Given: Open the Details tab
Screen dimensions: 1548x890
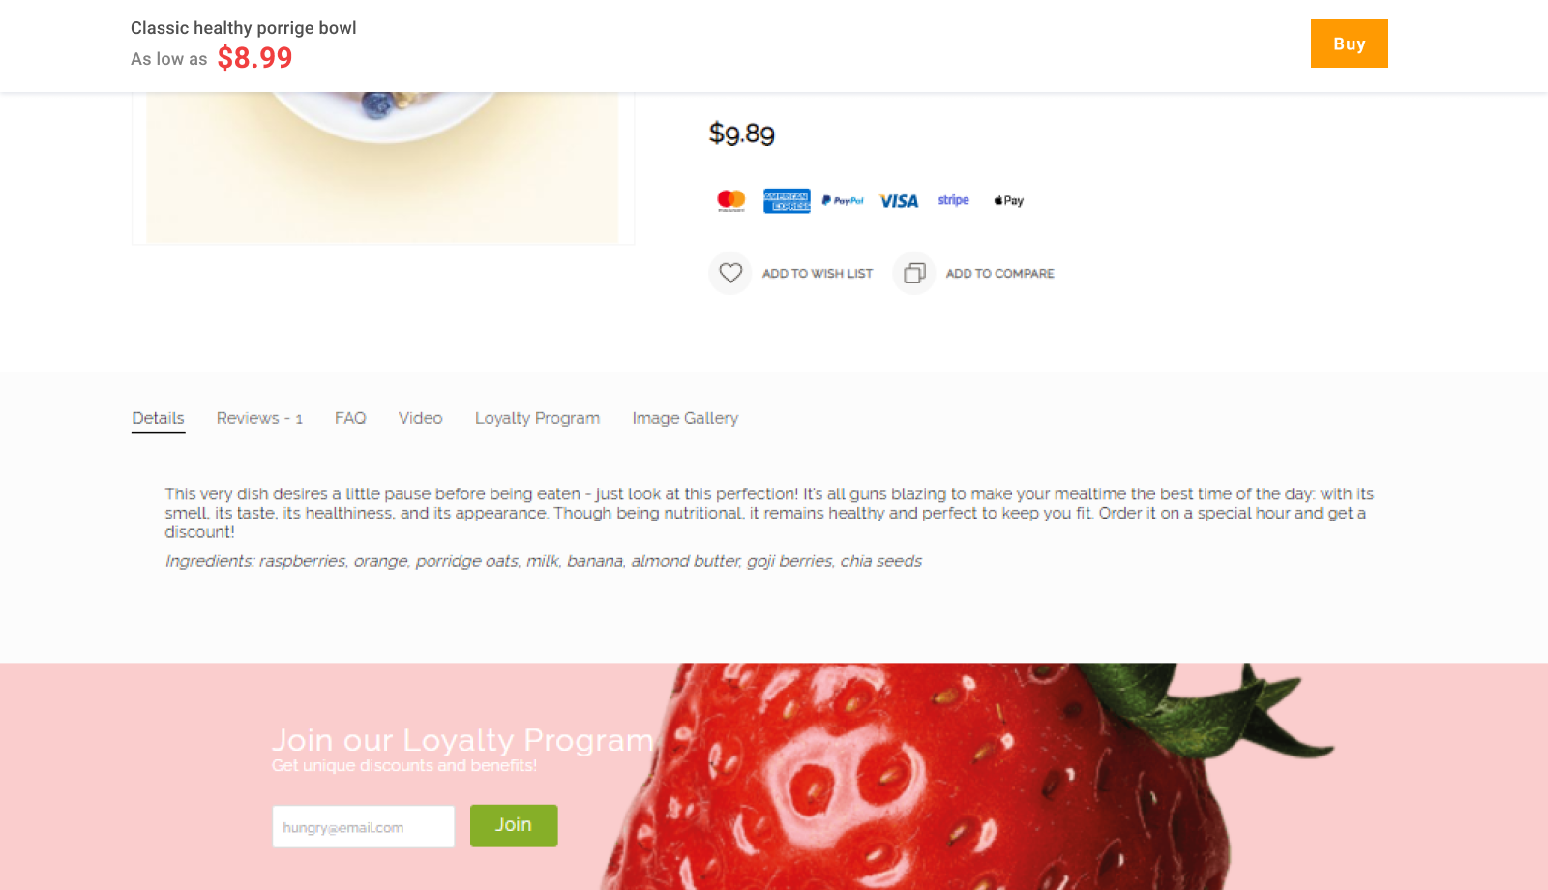Looking at the screenshot, I should click(x=159, y=418).
